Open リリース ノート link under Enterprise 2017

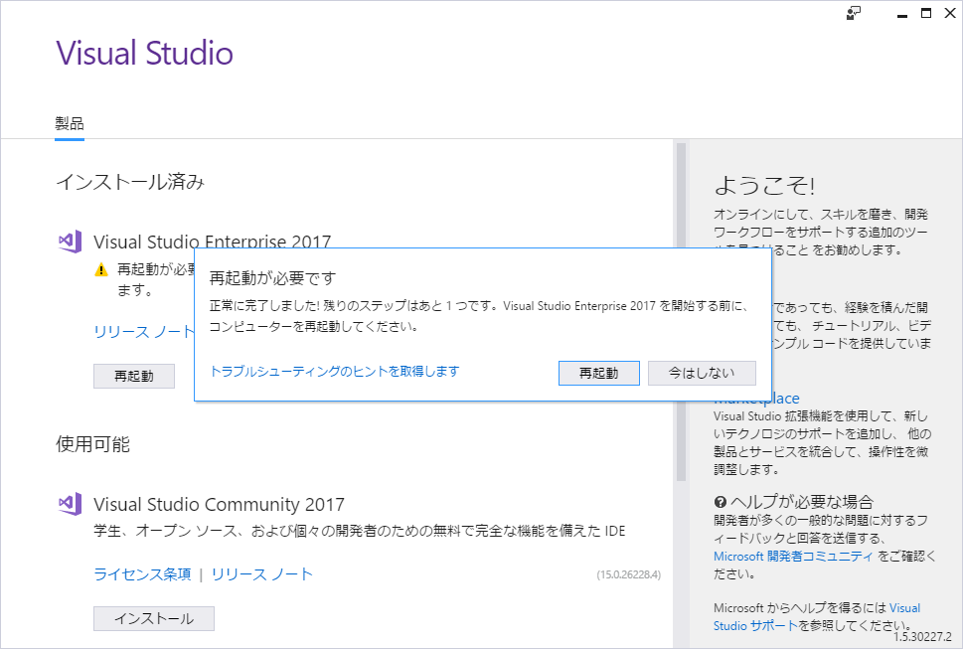click(x=144, y=332)
